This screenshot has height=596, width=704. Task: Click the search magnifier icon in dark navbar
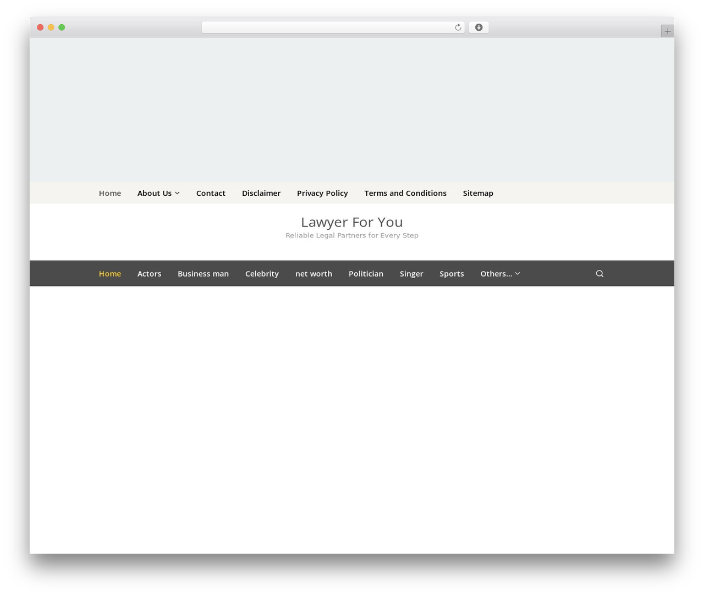599,273
